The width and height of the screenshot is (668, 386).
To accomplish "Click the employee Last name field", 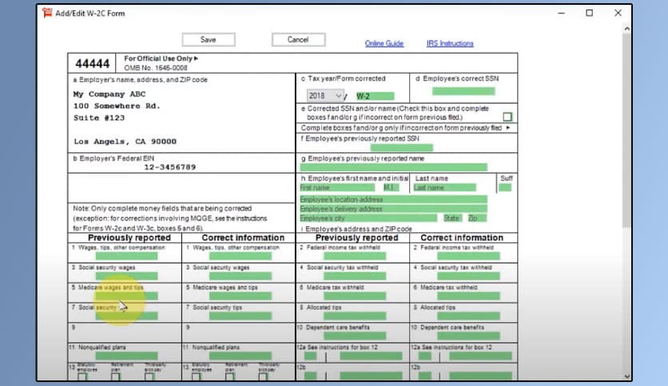I will (444, 188).
